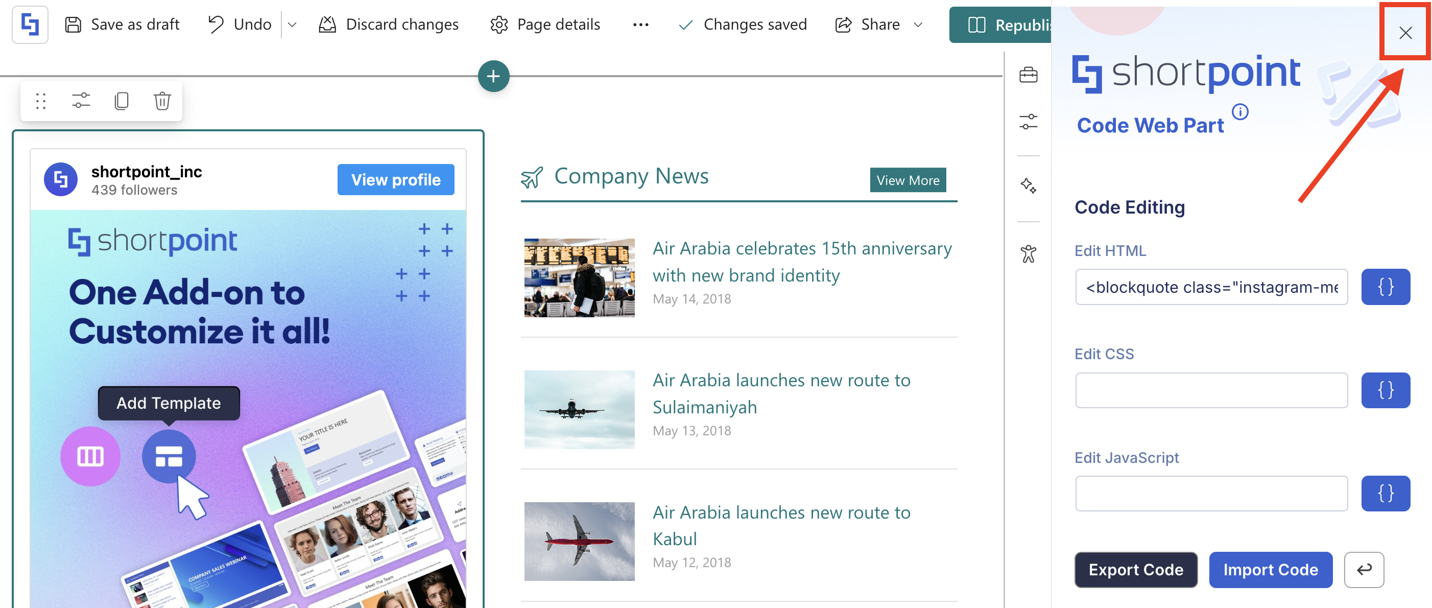The height and width of the screenshot is (608, 1432).
Task: Select Discard changes in toolbar
Action: point(389,25)
